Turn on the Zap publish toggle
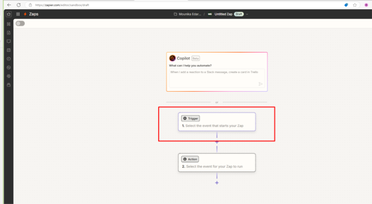 pos(20,23)
